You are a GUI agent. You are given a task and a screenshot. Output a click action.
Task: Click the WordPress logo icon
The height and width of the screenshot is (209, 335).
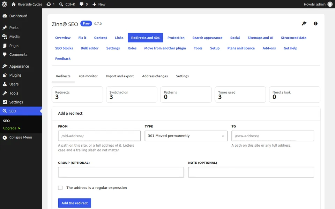[x=4, y=4]
